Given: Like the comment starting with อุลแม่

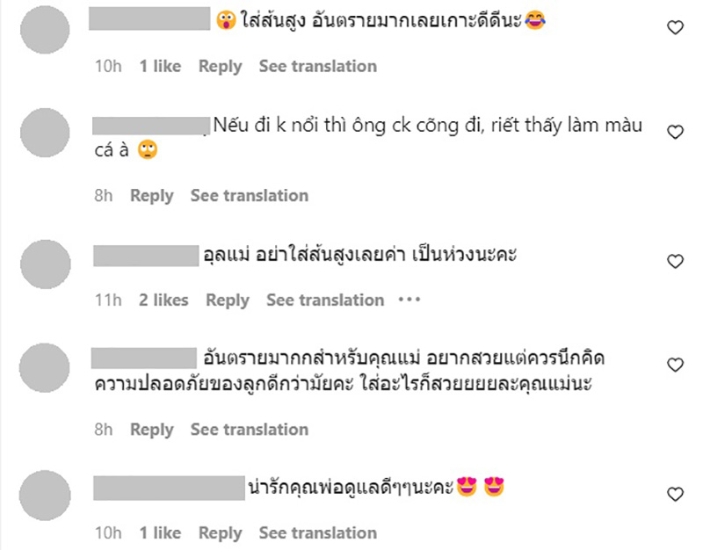Looking at the screenshot, I should pos(674,261).
